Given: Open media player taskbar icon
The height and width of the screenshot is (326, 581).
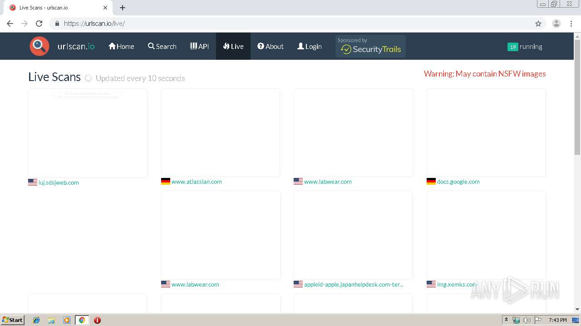Looking at the screenshot, I should pos(67,320).
